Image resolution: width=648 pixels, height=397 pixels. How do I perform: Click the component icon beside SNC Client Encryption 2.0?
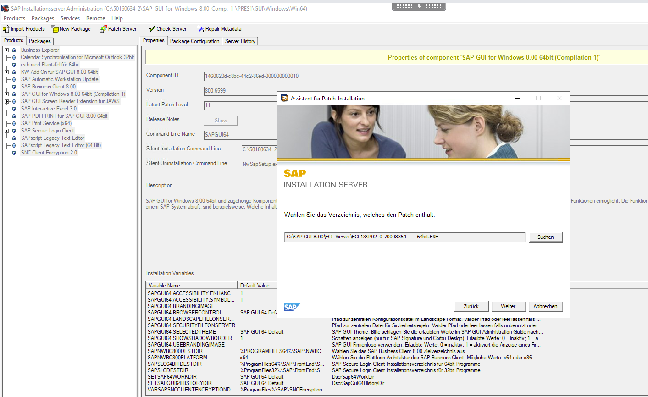pyautogui.click(x=14, y=153)
